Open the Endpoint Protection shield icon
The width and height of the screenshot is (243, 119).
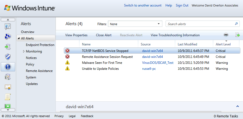coord(8,57)
